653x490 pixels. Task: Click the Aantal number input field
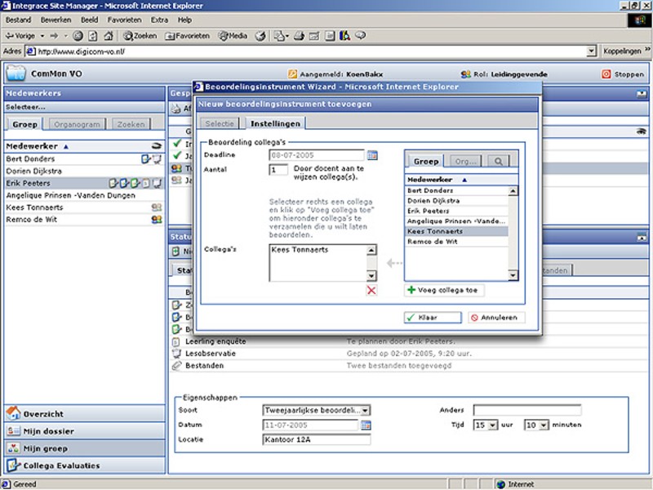278,170
